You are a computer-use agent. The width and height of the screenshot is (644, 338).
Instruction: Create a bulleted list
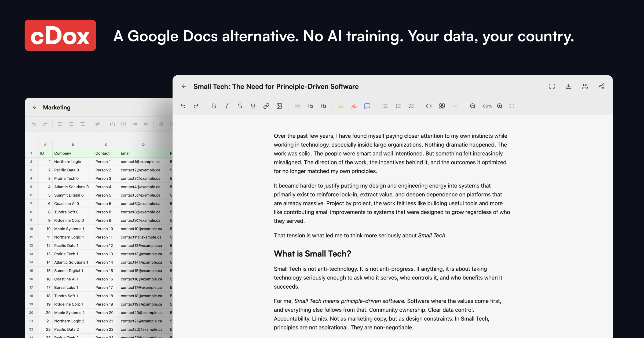coord(385,106)
